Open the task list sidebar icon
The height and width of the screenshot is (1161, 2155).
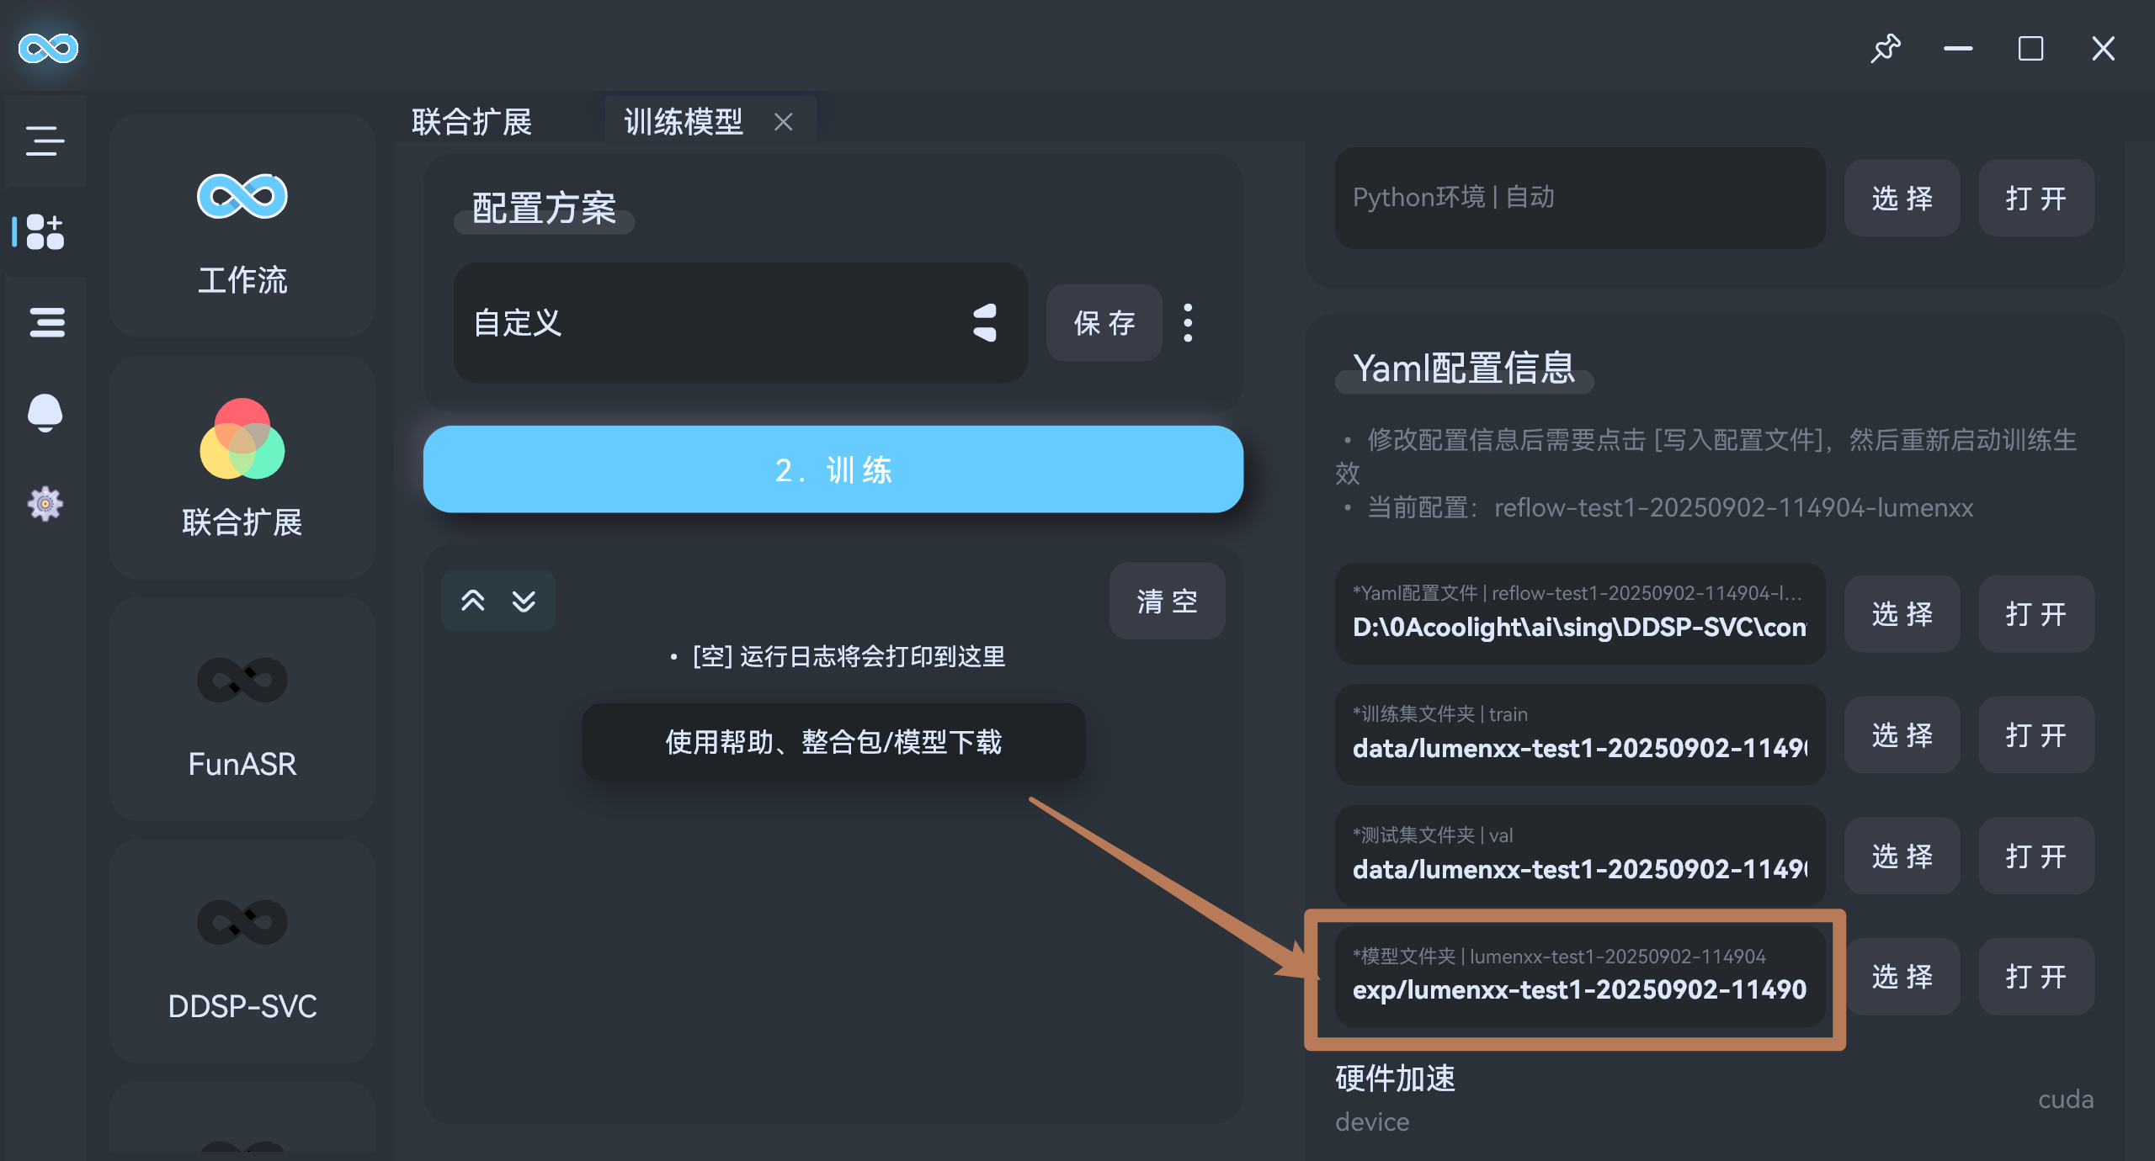[46, 322]
